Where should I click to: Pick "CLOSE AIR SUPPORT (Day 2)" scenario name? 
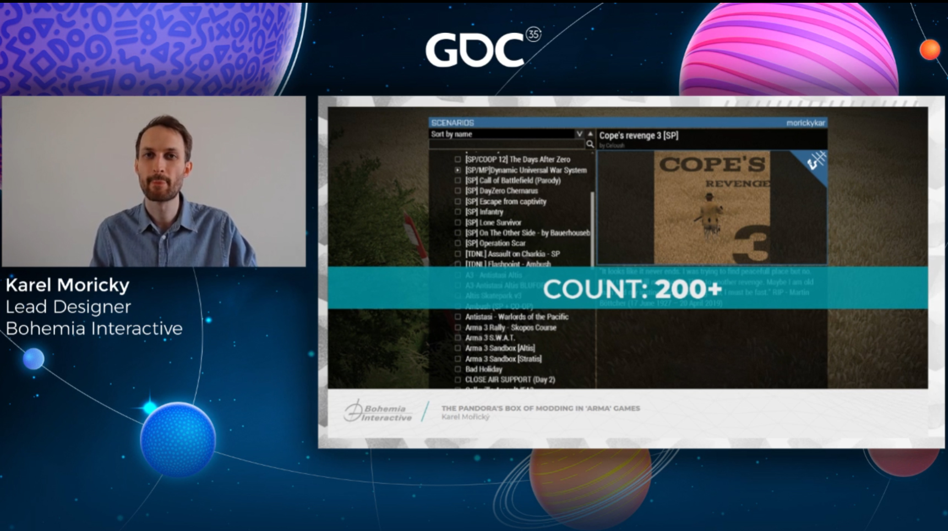point(510,380)
